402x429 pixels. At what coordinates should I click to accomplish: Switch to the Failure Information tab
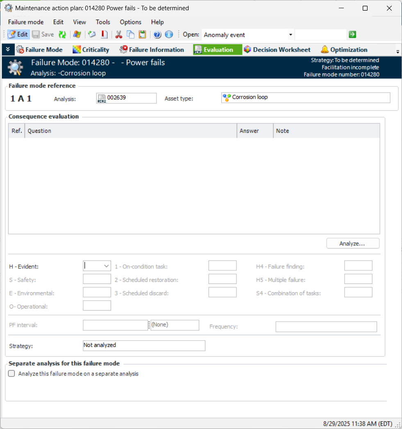(152, 50)
